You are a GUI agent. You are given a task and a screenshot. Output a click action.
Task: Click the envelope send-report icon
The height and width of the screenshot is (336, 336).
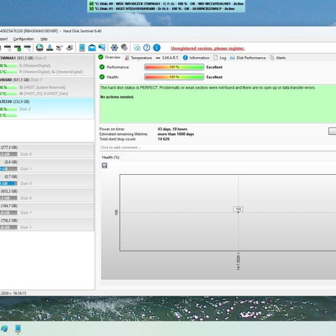[x=92, y=48]
